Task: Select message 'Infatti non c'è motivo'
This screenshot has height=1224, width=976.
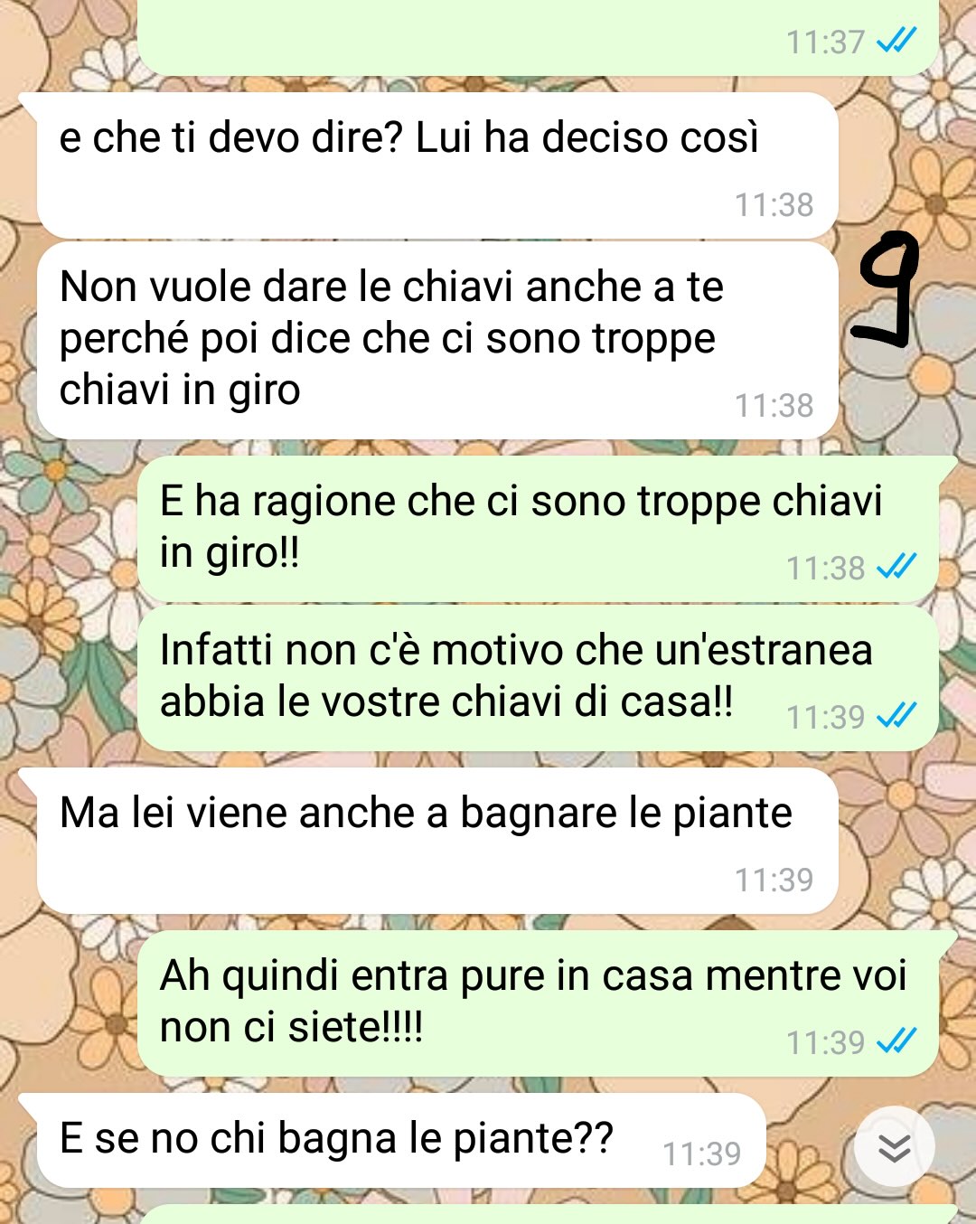Action: (x=539, y=678)
